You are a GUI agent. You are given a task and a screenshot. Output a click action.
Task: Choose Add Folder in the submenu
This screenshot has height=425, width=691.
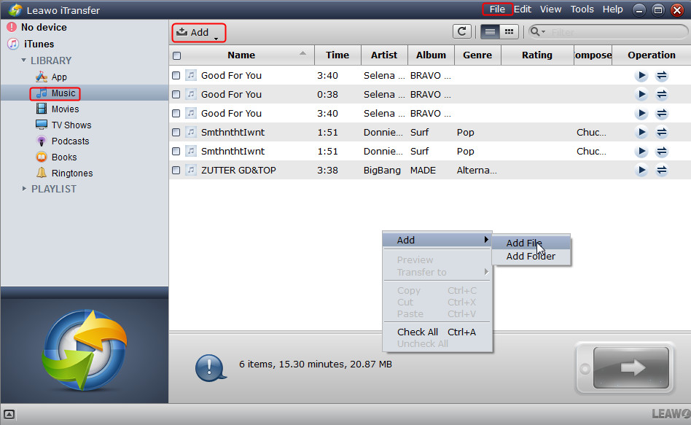(x=531, y=256)
